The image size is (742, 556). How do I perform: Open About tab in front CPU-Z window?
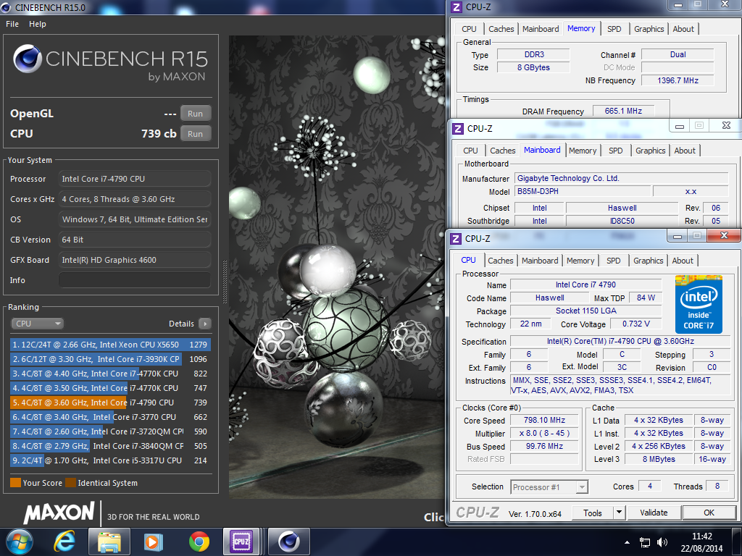pyautogui.click(x=683, y=261)
